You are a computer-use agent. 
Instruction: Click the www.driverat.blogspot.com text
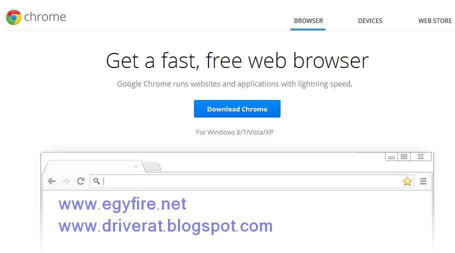(x=165, y=226)
